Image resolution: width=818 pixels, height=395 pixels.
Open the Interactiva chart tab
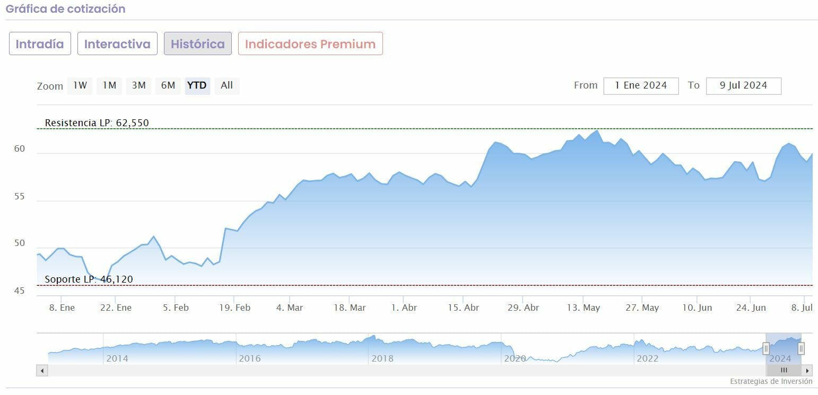pyautogui.click(x=117, y=44)
